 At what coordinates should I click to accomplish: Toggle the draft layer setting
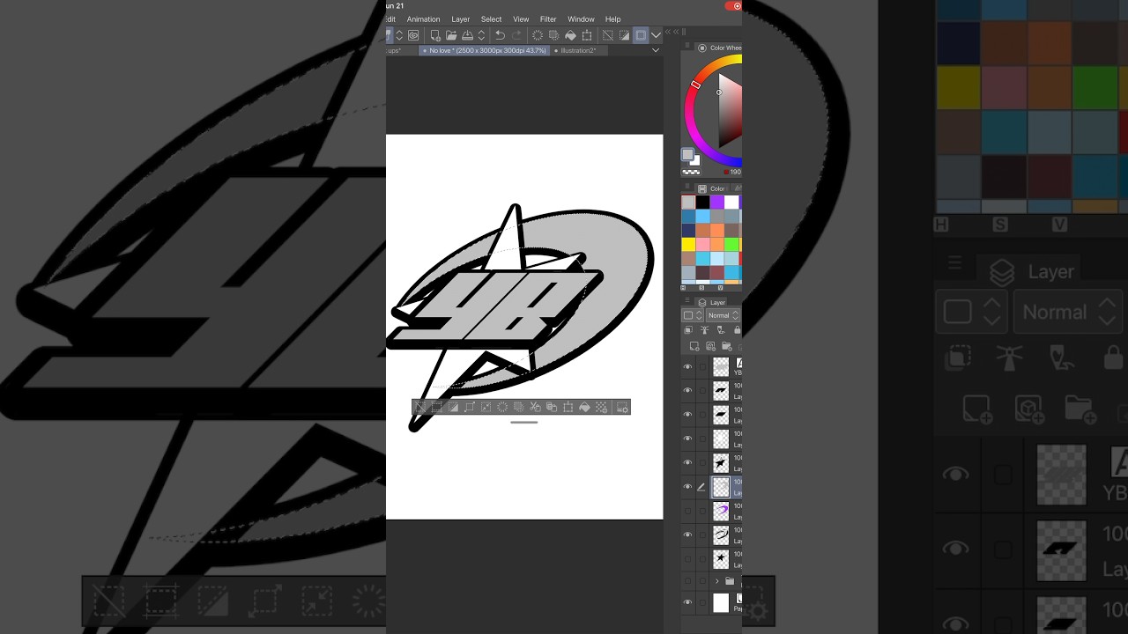720,330
